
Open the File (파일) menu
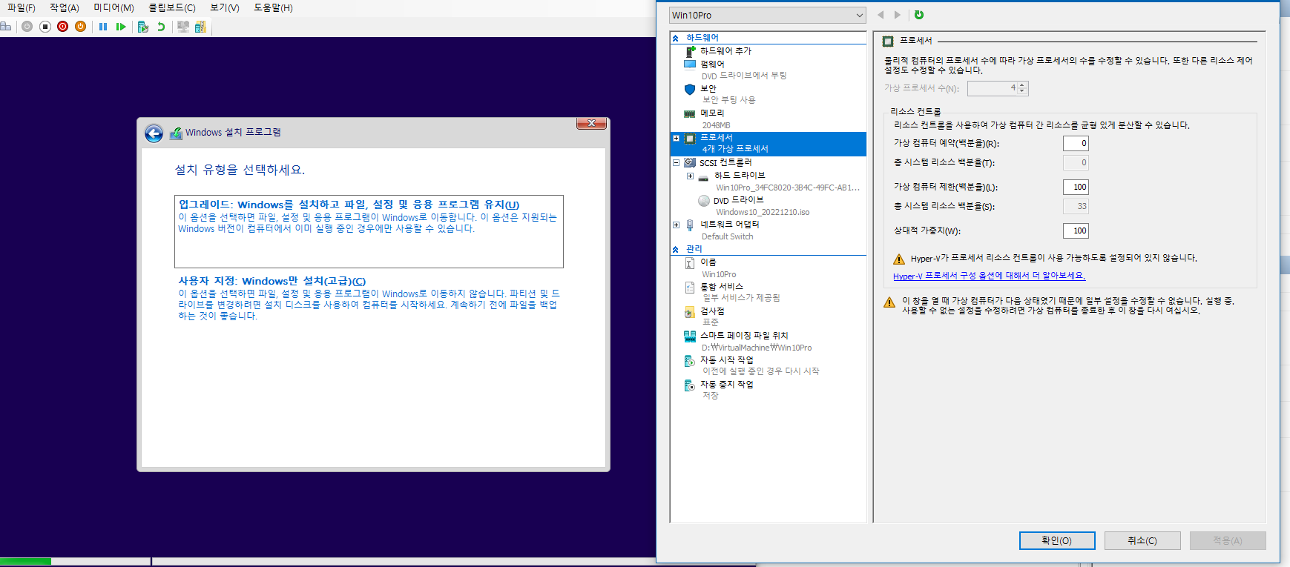point(21,8)
